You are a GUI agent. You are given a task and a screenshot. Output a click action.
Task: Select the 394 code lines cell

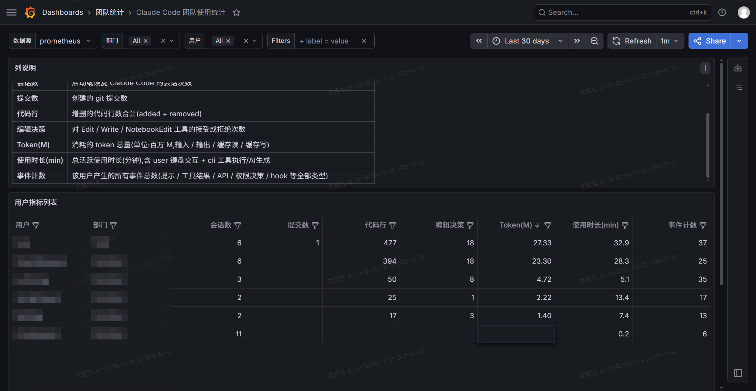(x=361, y=261)
